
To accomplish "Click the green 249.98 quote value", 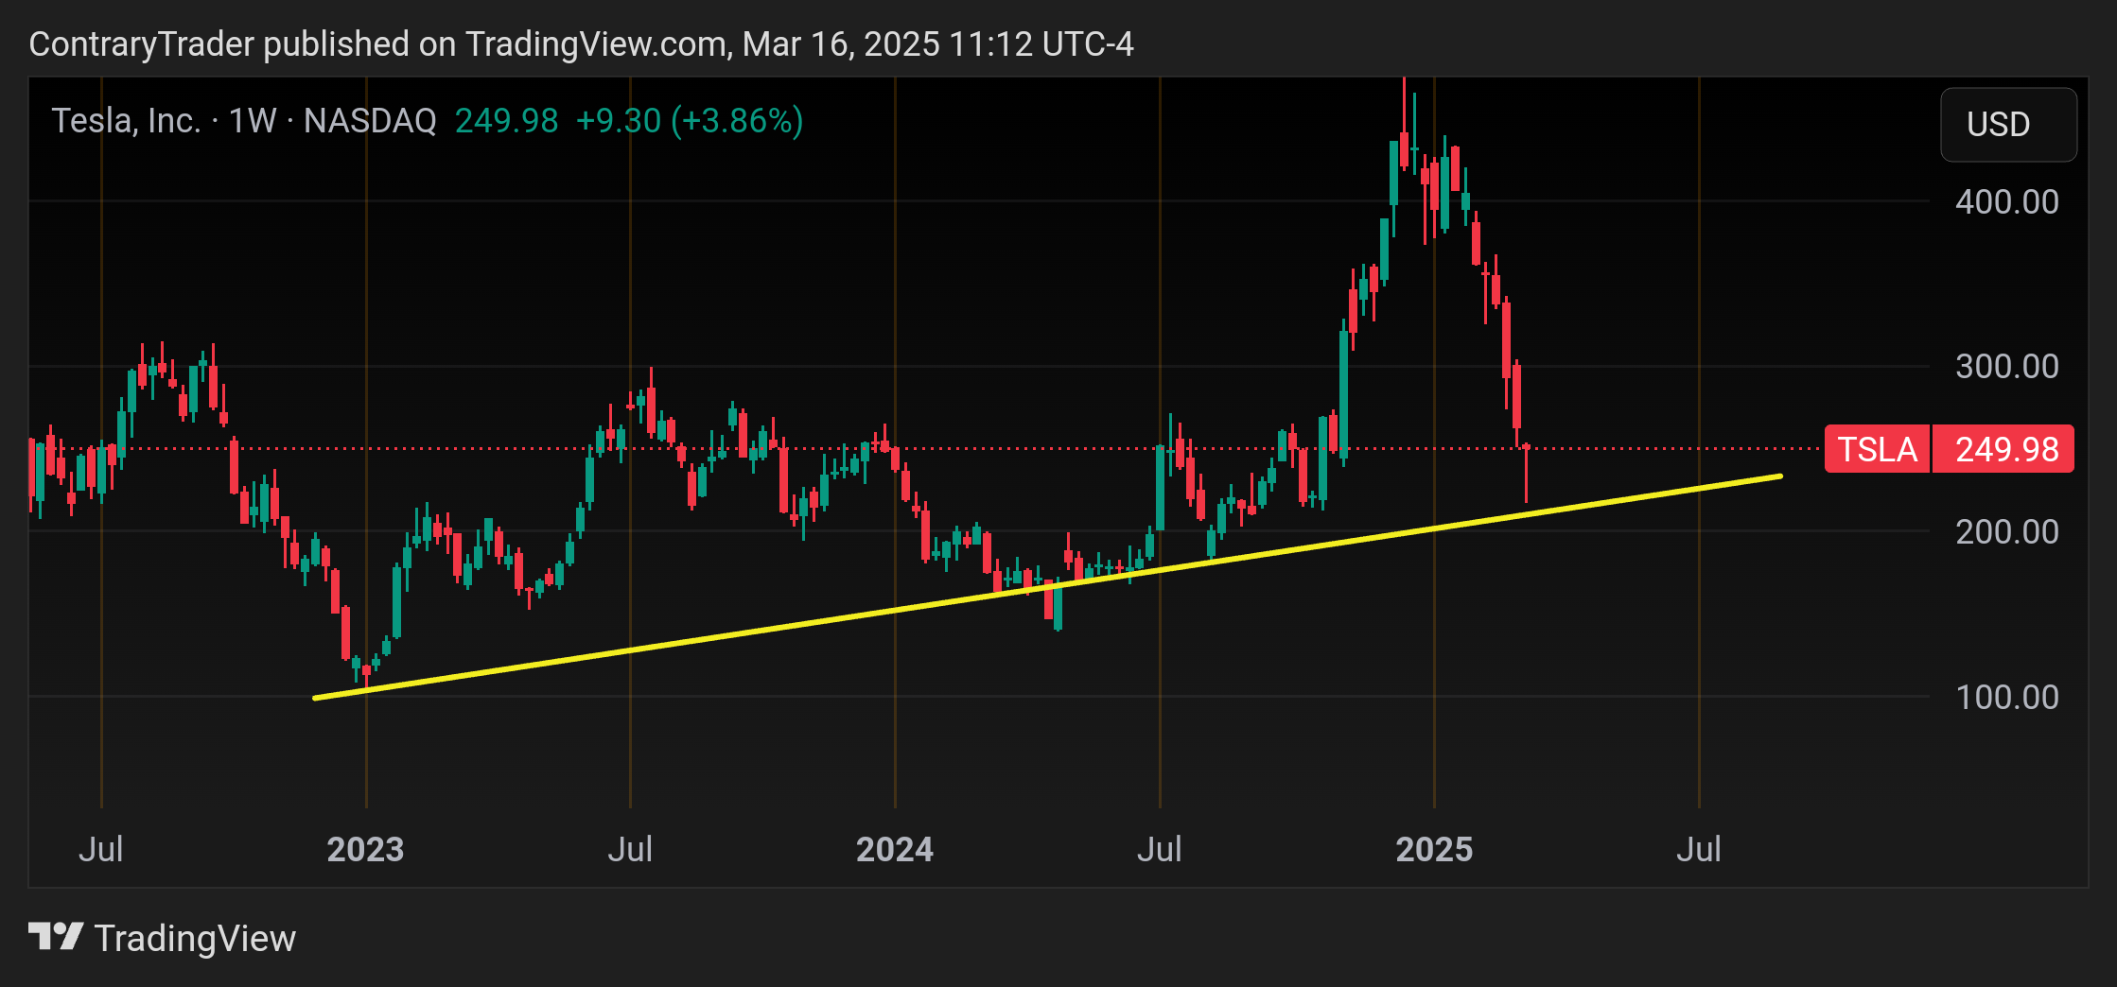I will 506,121.
